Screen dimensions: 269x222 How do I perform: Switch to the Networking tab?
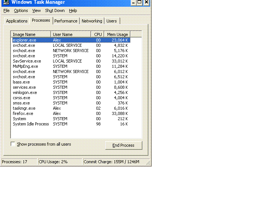(x=92, y=21)
